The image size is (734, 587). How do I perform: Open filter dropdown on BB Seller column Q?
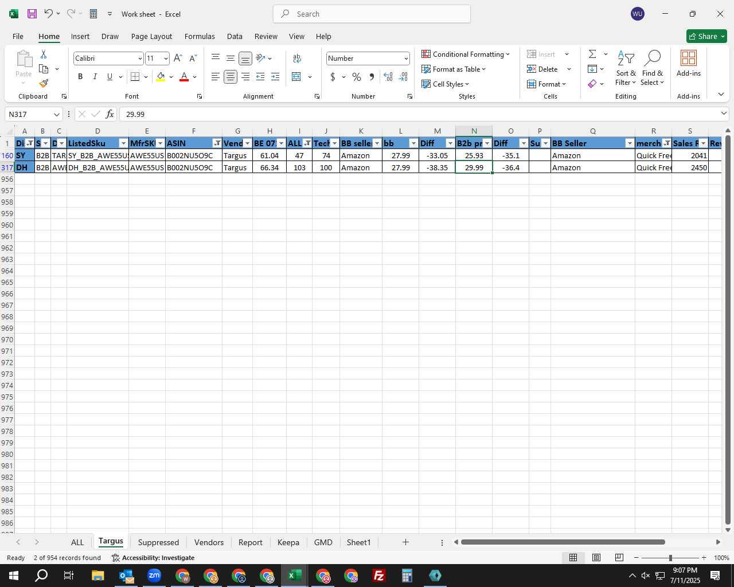pos(630,143)
